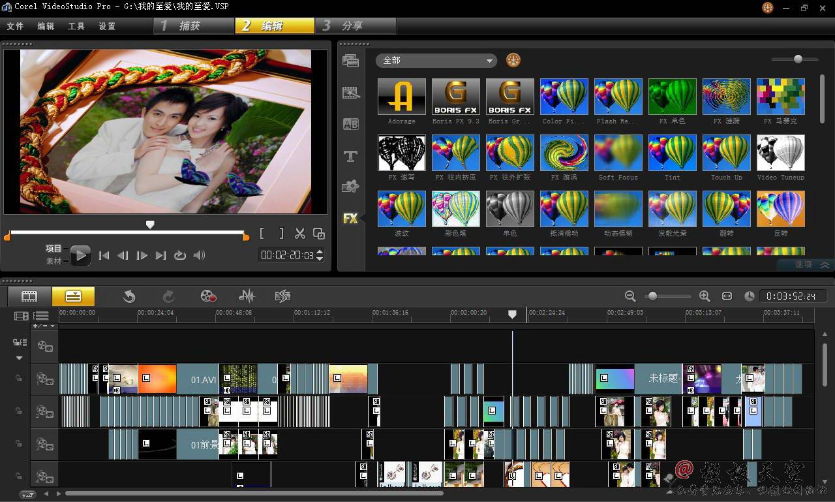Select Project (项目) playback mode
The width and height of the screenshot is (835, 502).
pos(53,249)
